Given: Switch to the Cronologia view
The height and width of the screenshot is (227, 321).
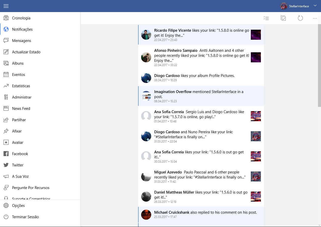Looking at the screenshot, I should tap(21, 18).
